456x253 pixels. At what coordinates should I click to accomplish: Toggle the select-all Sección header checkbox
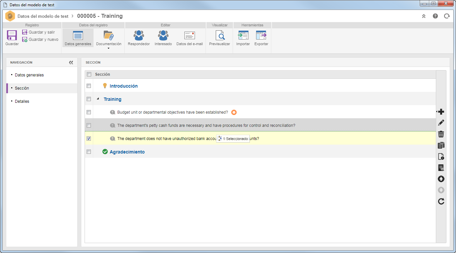tap(89, 74)
